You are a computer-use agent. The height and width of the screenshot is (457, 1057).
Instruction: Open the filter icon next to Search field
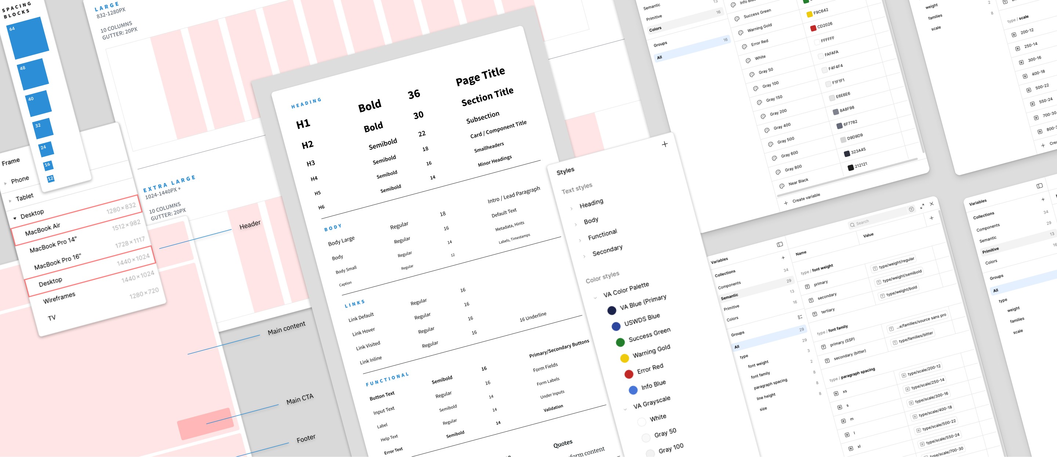click(911, 209)
